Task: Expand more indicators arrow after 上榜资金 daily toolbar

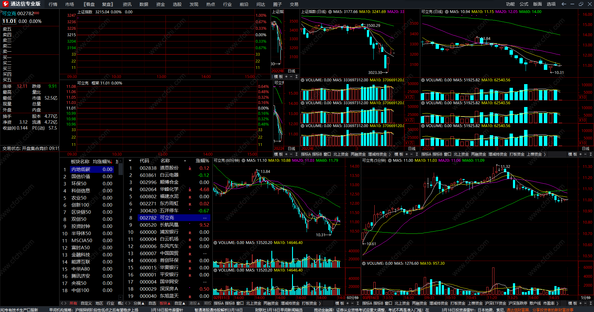Action: pos(545,154)
